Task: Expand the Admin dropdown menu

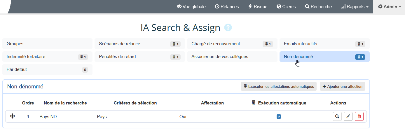Action: [389, 6]
